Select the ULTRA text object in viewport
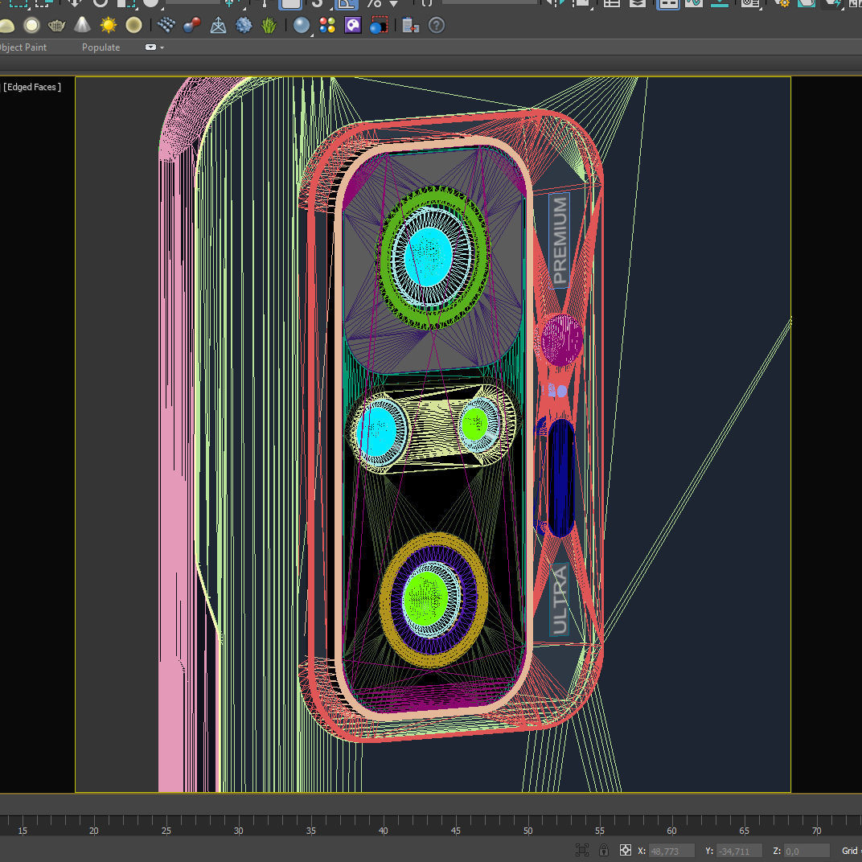Screen dimensions: 862x862 [559, 601]
